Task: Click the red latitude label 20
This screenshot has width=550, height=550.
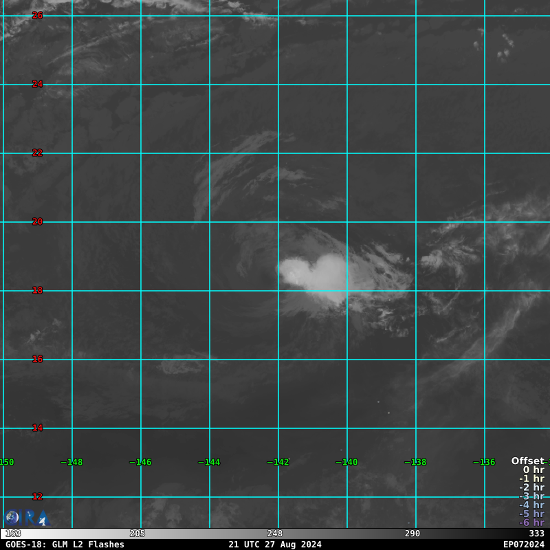Action: [x=38, y=221]
